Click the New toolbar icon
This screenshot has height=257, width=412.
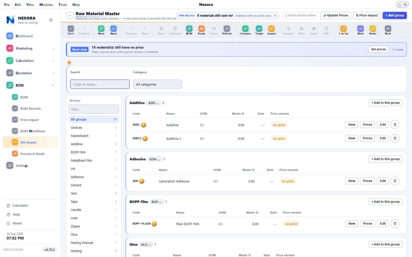(x=101, y=30)
